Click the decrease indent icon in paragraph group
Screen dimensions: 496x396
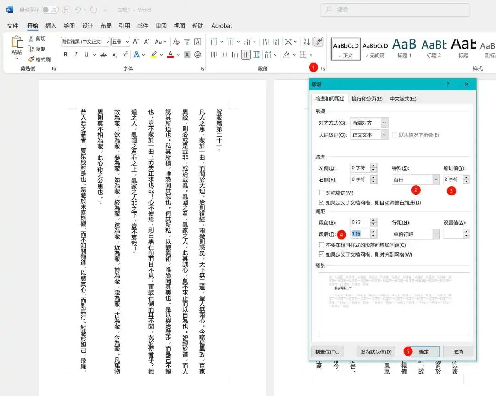point(265,41)
